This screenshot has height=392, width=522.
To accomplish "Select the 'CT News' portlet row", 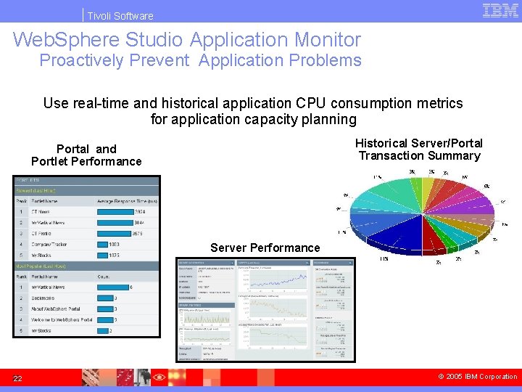I will coord(86,212).
